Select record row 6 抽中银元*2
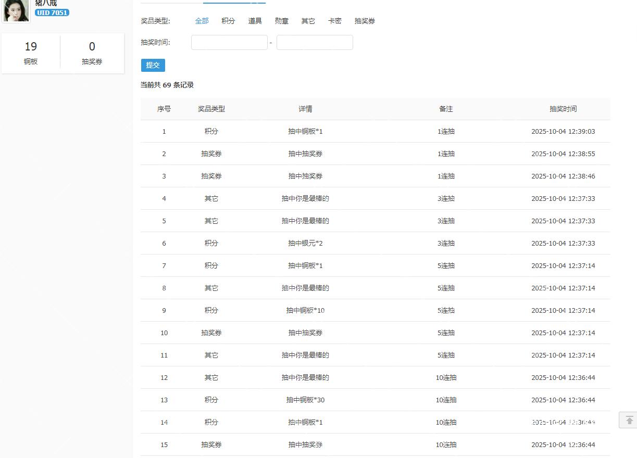Image resolution: width=637 pixels, height=458 pixels. point(305,244)
